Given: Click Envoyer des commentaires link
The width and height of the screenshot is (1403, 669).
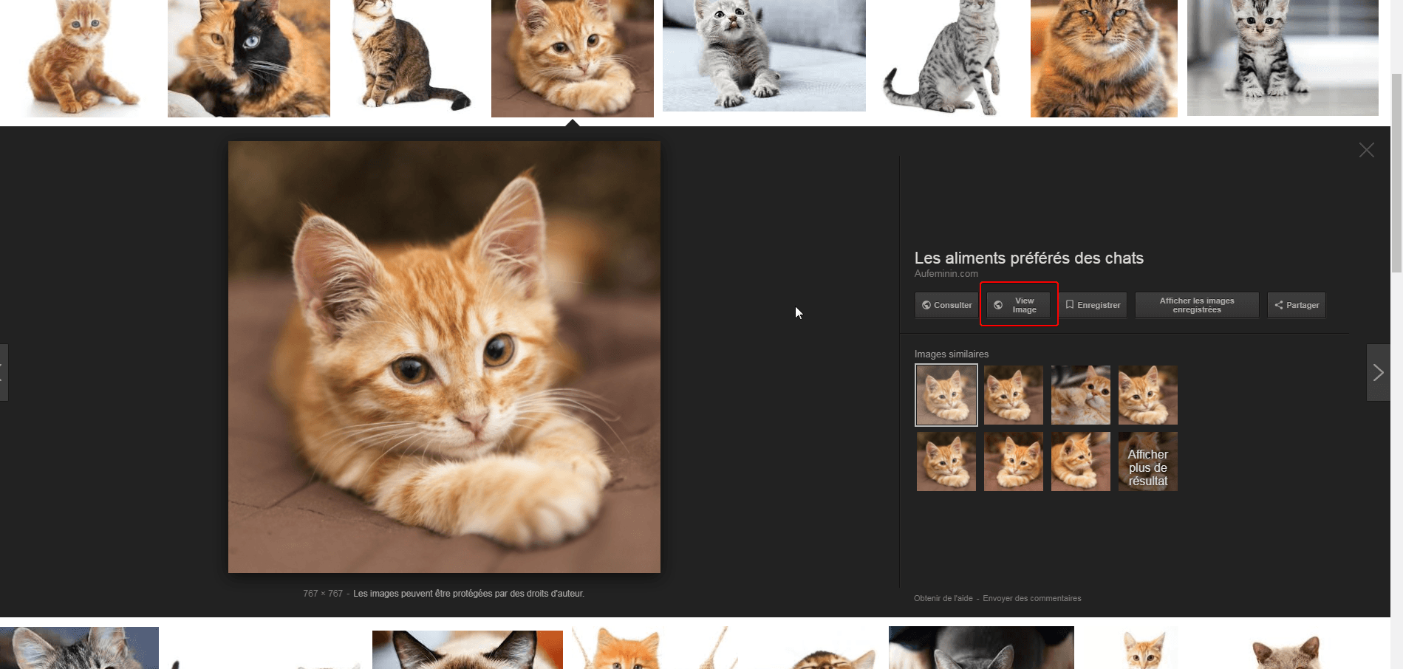Looking at the screenshot, I should [1031, 598].
